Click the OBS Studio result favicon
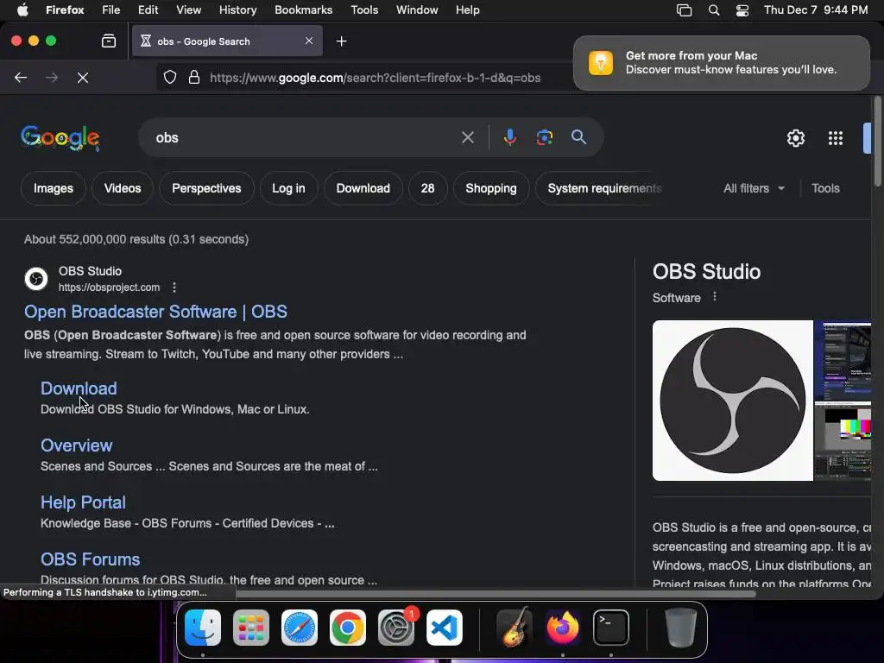884x663 pixels. click(36, 279)
